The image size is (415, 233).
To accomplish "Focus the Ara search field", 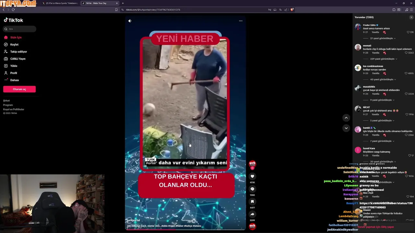I will click(x=19, y=29).
